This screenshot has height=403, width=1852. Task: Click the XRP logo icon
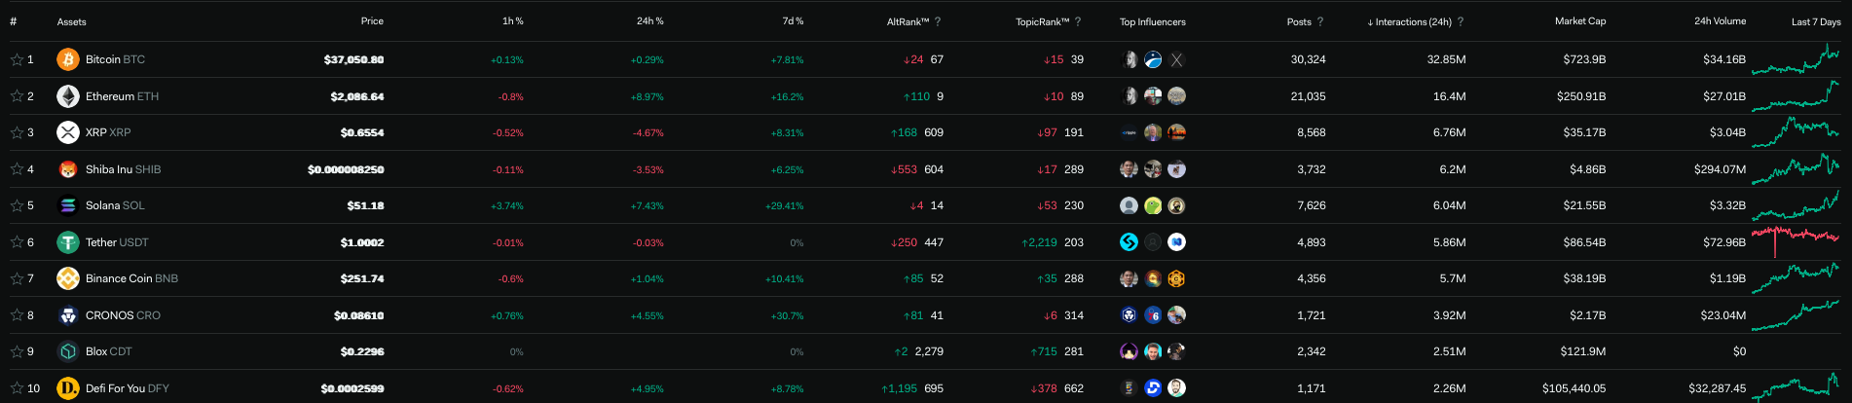pyautogui.click(x=68, y=132)
